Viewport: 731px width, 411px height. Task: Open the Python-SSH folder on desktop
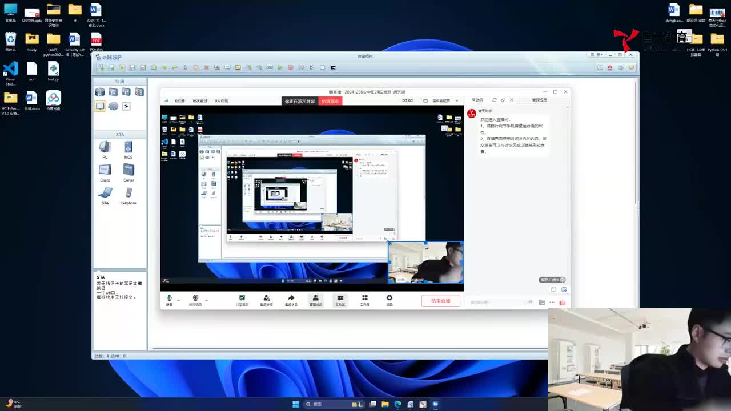717,43
